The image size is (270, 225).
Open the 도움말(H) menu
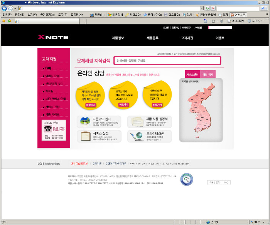pos(77,15)
